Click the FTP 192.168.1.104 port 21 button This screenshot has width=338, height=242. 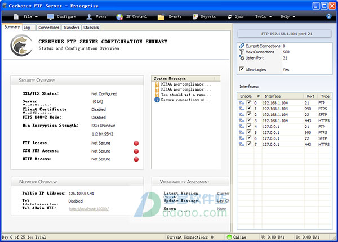(284, 34)
